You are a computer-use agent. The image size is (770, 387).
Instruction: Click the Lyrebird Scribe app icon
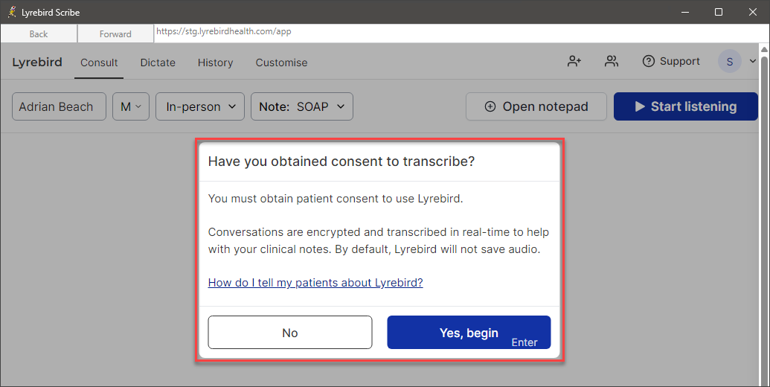click(12, 12)
